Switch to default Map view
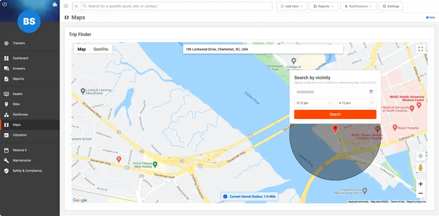This screenshot has width=439, height=216. 81,49
